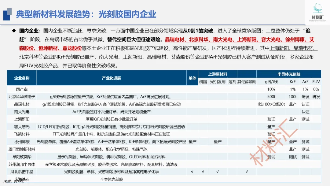The image size is (330, 186).
Task: Click the 100t KrF value for 北京科华微电子
Action: click(292, 97)
